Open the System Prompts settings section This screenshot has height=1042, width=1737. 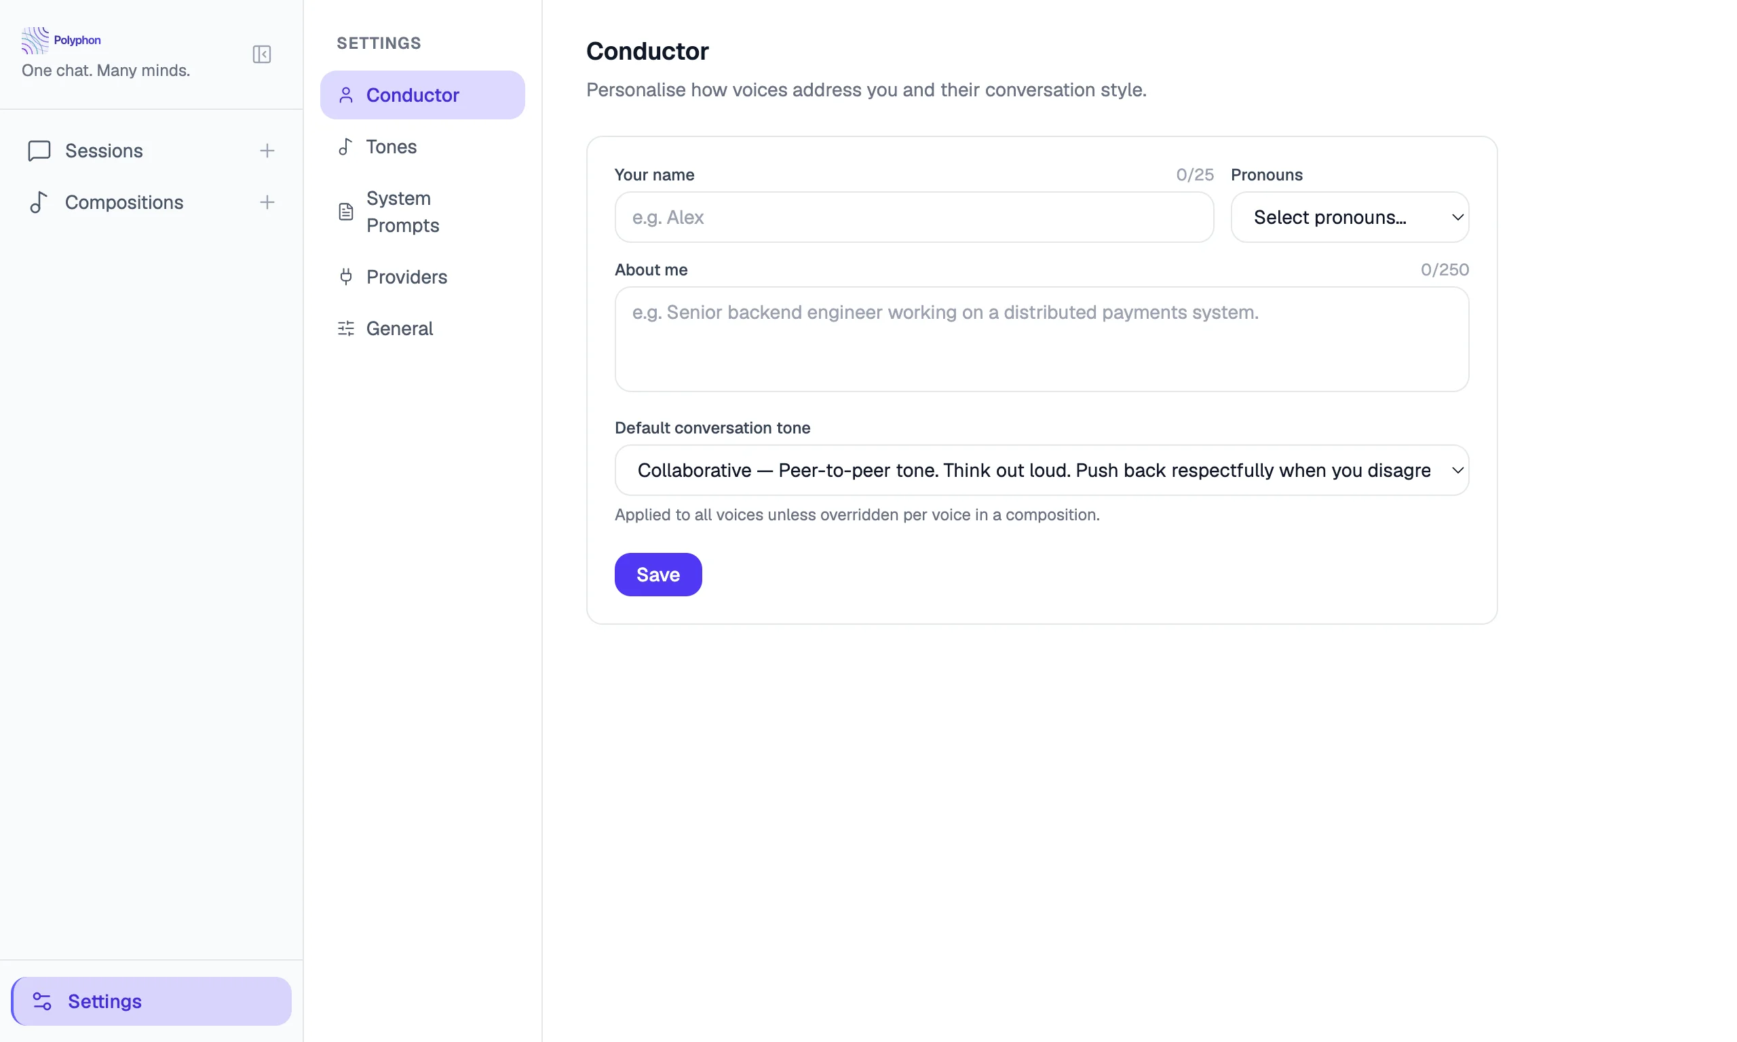tap(402, 212)
